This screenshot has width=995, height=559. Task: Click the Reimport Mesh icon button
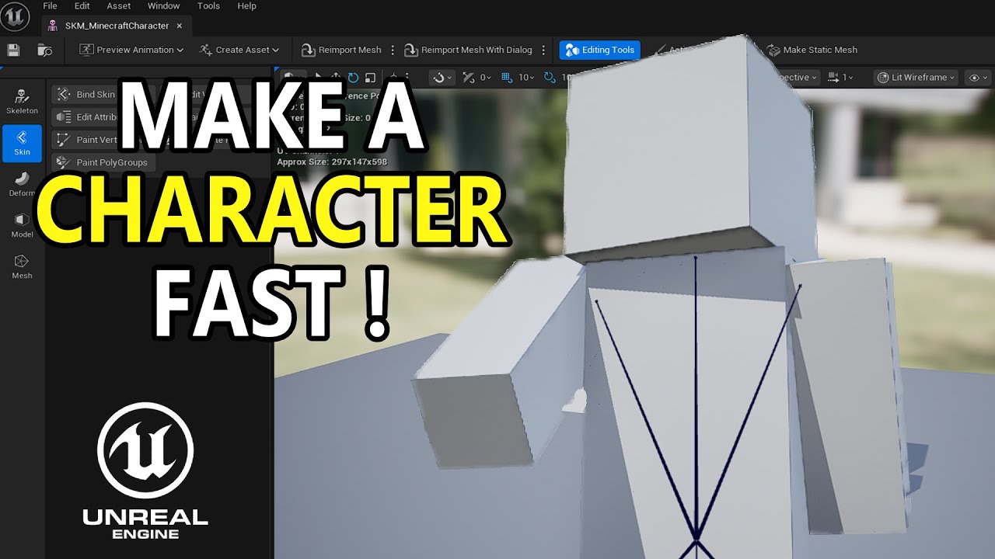[342, 50]
